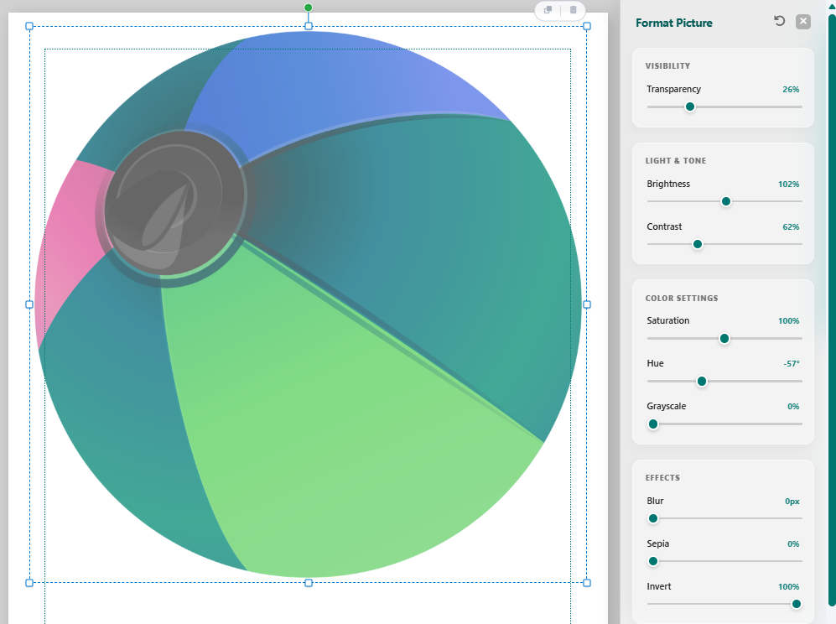Click the Transparency slider knob
This screenshot has height=624, width=836.
(x=690, y=107)
